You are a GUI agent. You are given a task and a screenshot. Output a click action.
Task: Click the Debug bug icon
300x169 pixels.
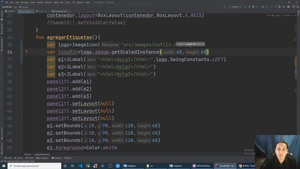(249, 7)
